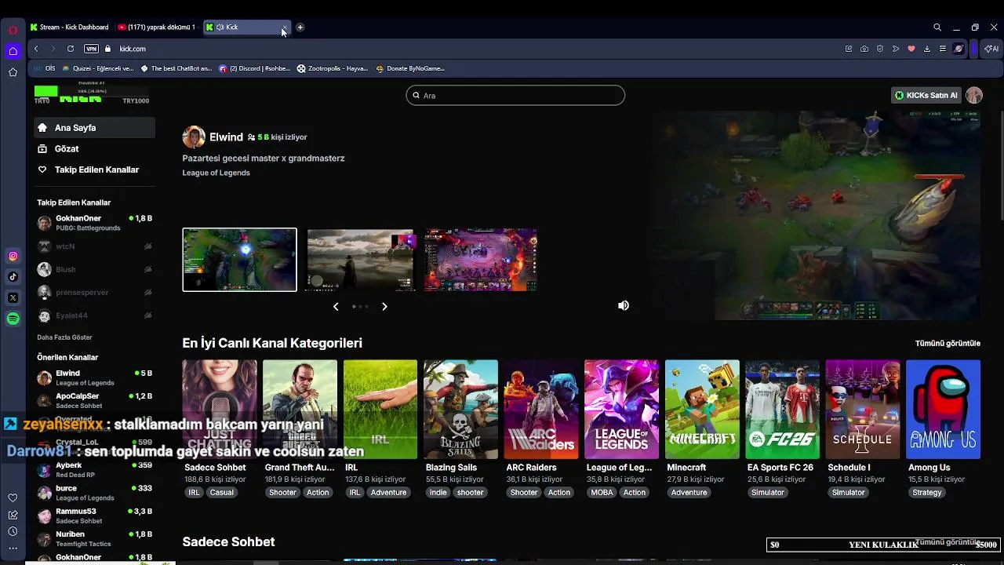Screen dimensions: 1004x565
Task: Switch to the yaprak dökümü YouTube tab
Action: point(156,27)
